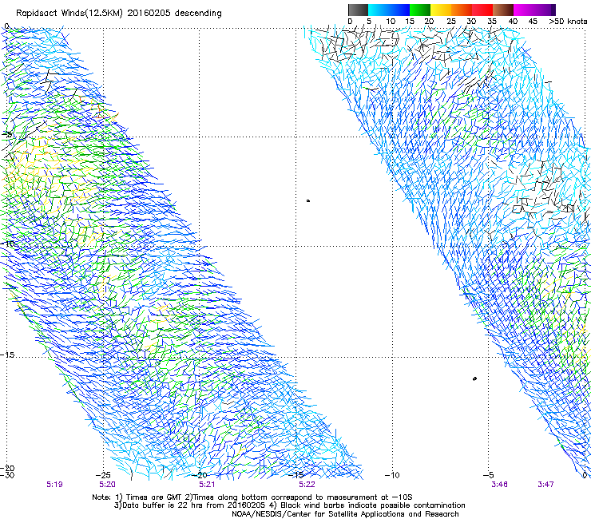The image size is (591, 519).
Task: Click the '-25' longitude axis label
Action: click(103, 475)
